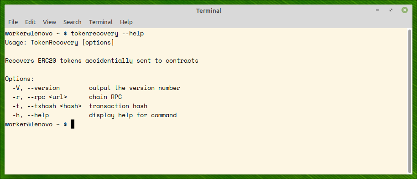Viewport: 417px width, 179px height.
Task: Click the '-h, --help' option line
Action: pyautogui.click(x=94, y=115)
